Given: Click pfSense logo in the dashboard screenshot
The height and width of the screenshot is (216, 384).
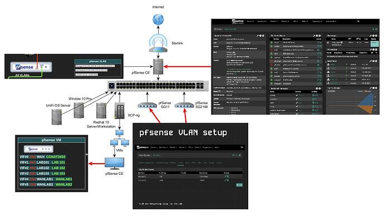Looking at the screenshot, I should click(238, 22).
